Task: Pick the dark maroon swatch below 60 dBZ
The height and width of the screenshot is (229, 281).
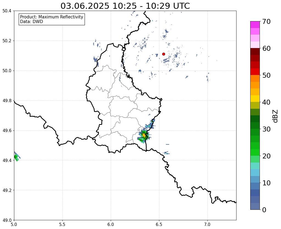Action: click(255, 52)
